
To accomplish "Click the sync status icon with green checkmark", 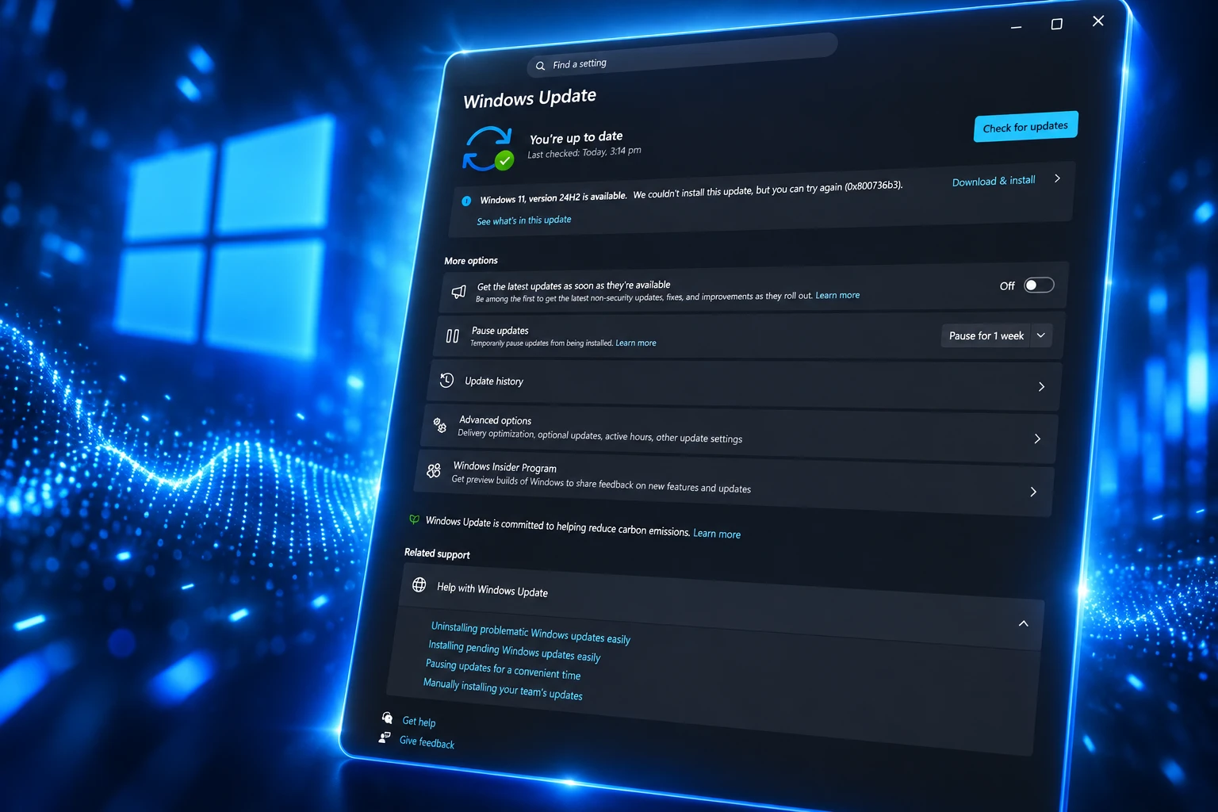I will [488, 149].
